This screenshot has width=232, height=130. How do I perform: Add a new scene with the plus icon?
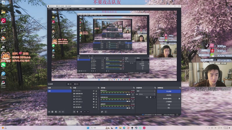[49, 112]
